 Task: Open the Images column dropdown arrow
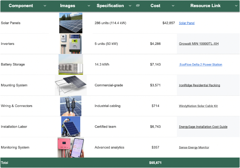(89, 6)
